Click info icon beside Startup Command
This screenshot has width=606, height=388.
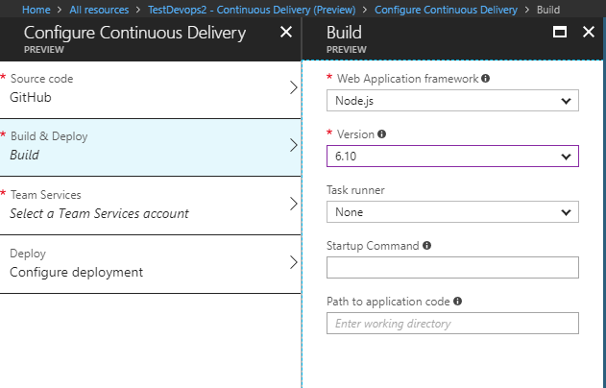(x=426, y=246)
